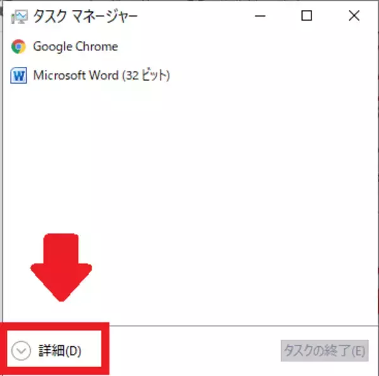The image size is (379, 376).
Task: Click the blank footer area left of タスクの終了
Action: point(193,351)
